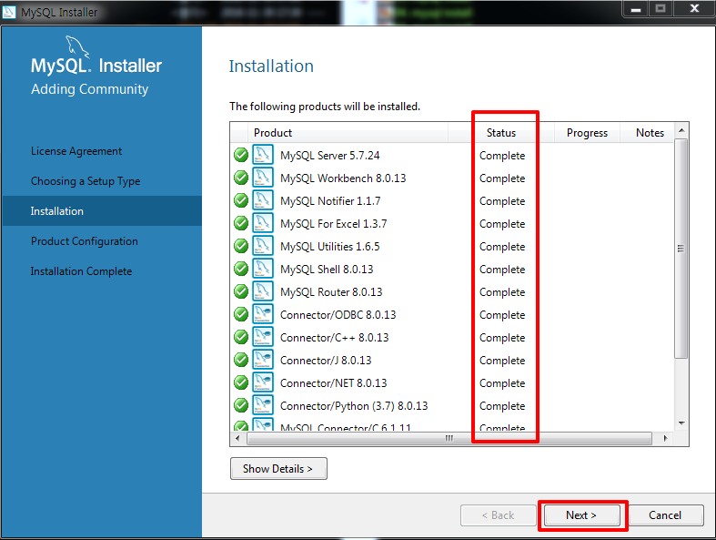The height and width of the screenshot is (540, 716).
Task: Click the Connector/C++ 8.0.13 product icon
Action: pos(263,337)
